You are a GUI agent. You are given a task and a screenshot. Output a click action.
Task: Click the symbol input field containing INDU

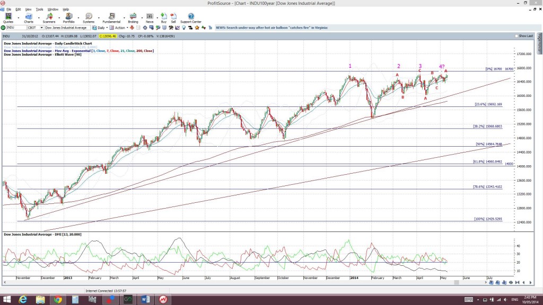coord(16,28)
